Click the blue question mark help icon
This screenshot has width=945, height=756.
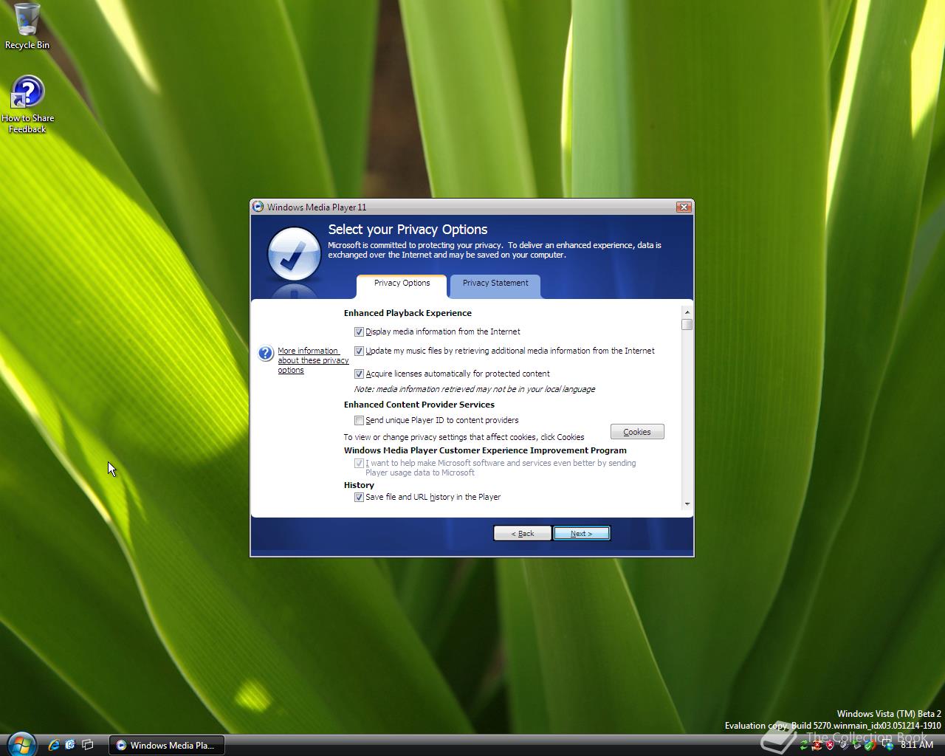(x=266, y=354)
